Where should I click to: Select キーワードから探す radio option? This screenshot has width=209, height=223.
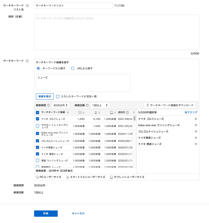click(38, 68)
